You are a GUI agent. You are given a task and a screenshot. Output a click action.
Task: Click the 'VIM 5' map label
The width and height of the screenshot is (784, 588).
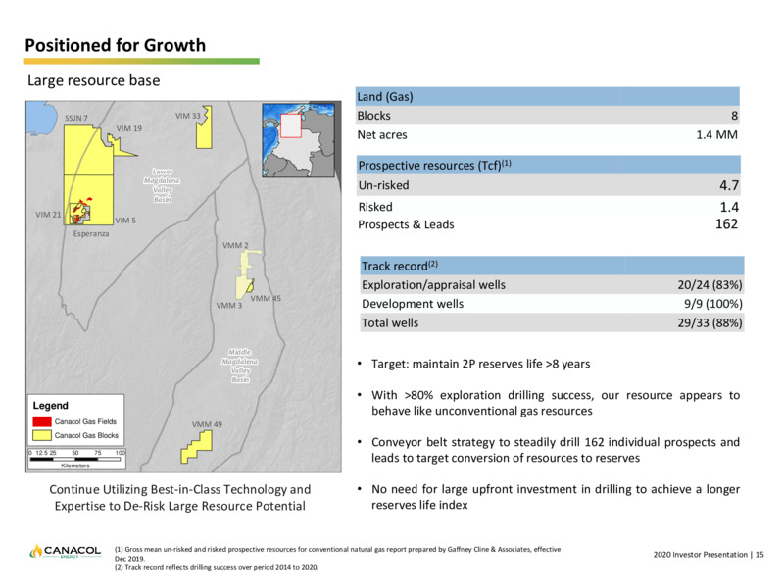[125, 220]
